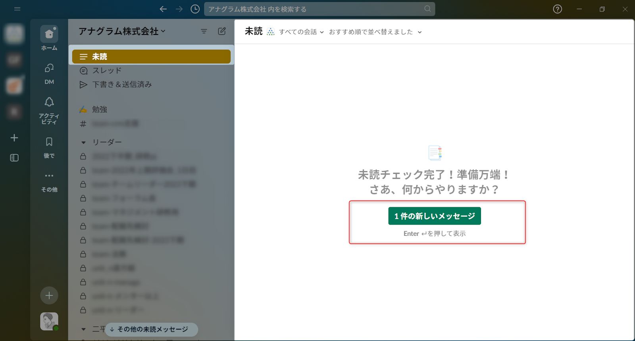The height and width of the screenshot is (341, 635).
Task: Select the スレッド item in sidebar
Action: click(x=107, y=71)
